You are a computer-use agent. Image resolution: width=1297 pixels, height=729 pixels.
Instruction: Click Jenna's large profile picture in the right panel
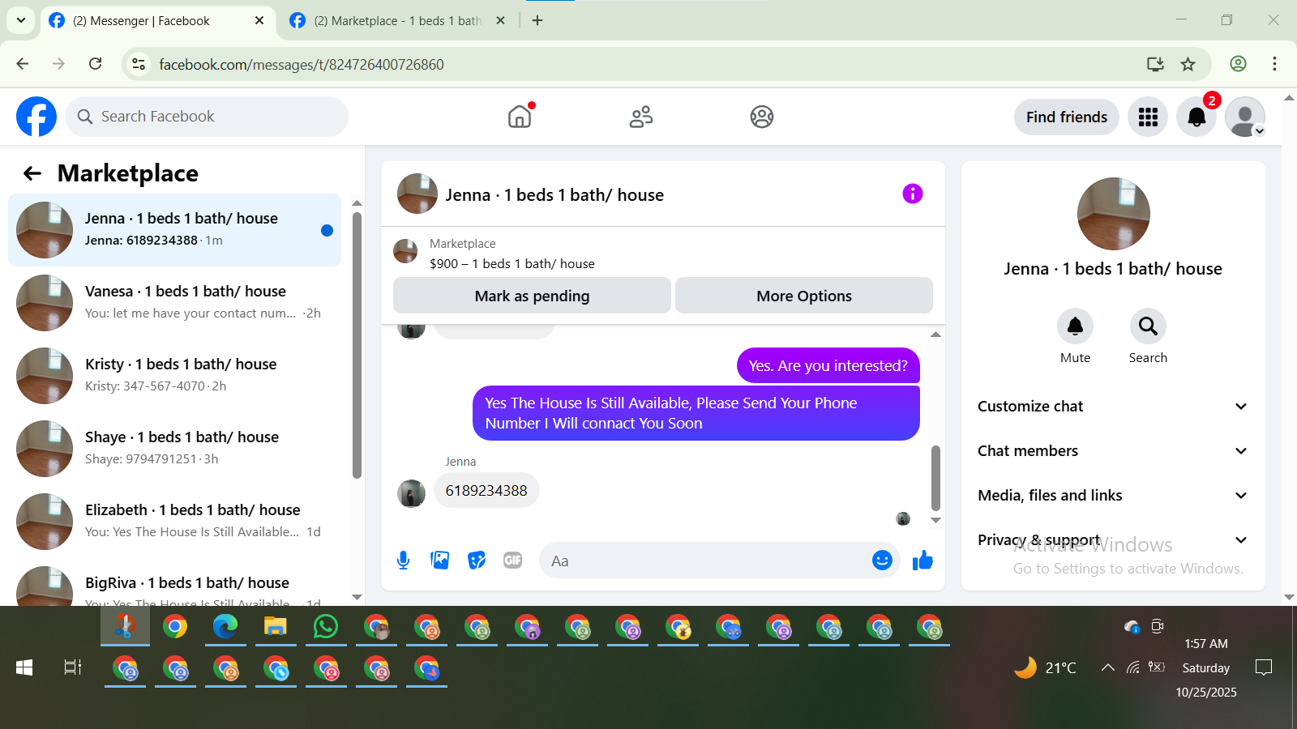(1113, 214)
